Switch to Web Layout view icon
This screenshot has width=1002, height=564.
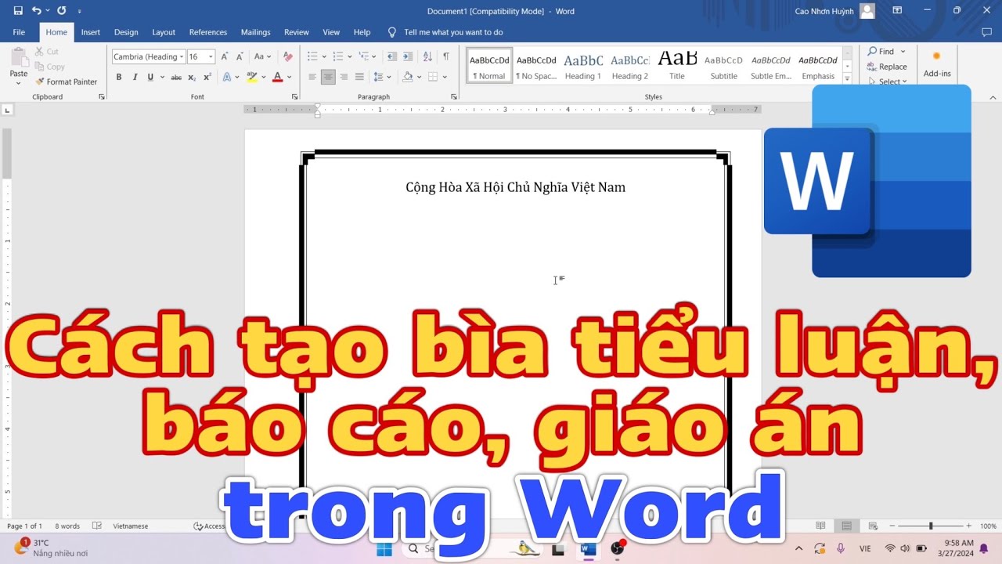click(872, 526)
